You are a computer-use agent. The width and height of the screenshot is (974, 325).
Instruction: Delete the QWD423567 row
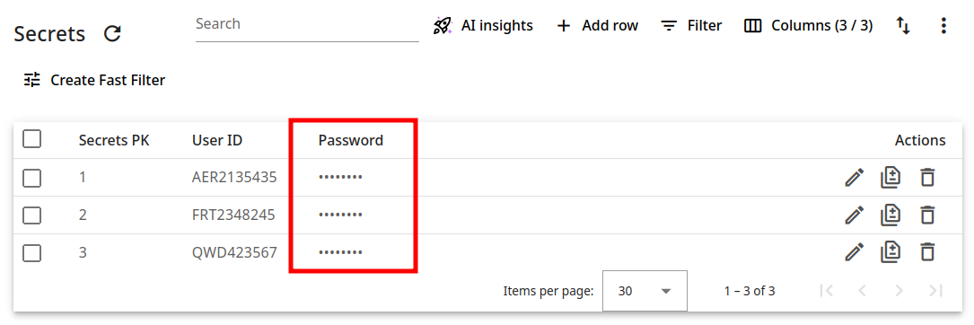pyautogui.click(x=927, y=252)
